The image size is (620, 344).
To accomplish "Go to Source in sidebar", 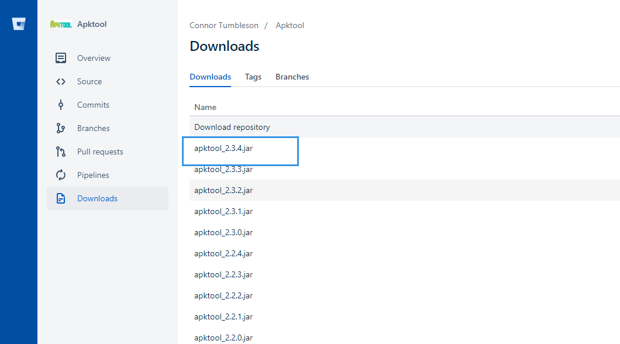I will [x=89, y=81].
